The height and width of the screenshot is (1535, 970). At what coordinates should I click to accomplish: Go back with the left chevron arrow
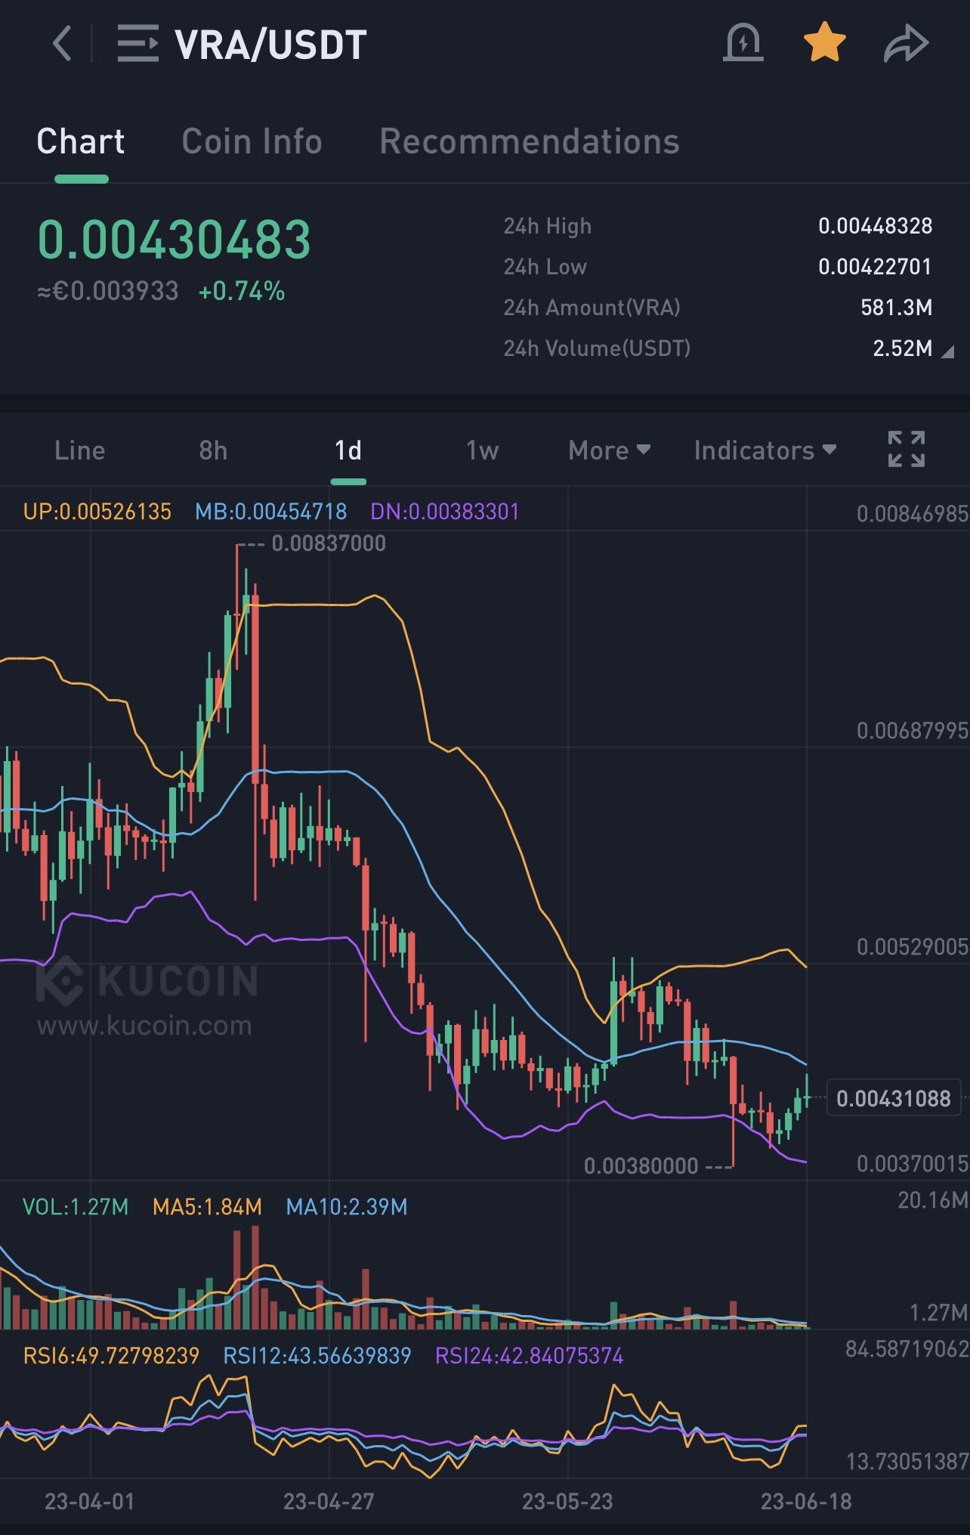pyautogui.click(x=62, y=43)
